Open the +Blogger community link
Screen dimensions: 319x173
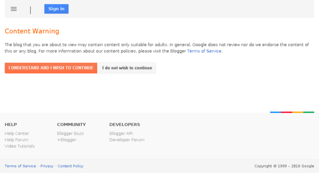(67, 140)
